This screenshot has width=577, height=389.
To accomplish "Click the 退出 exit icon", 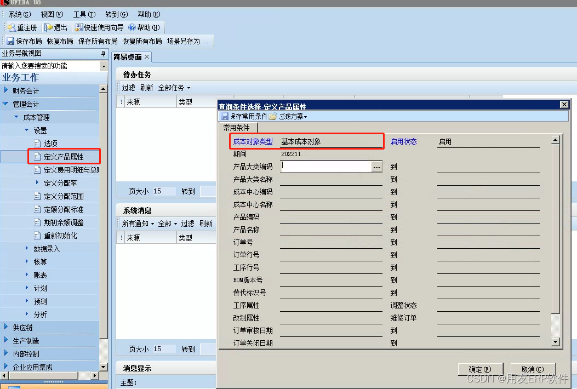I will (48, 27).
